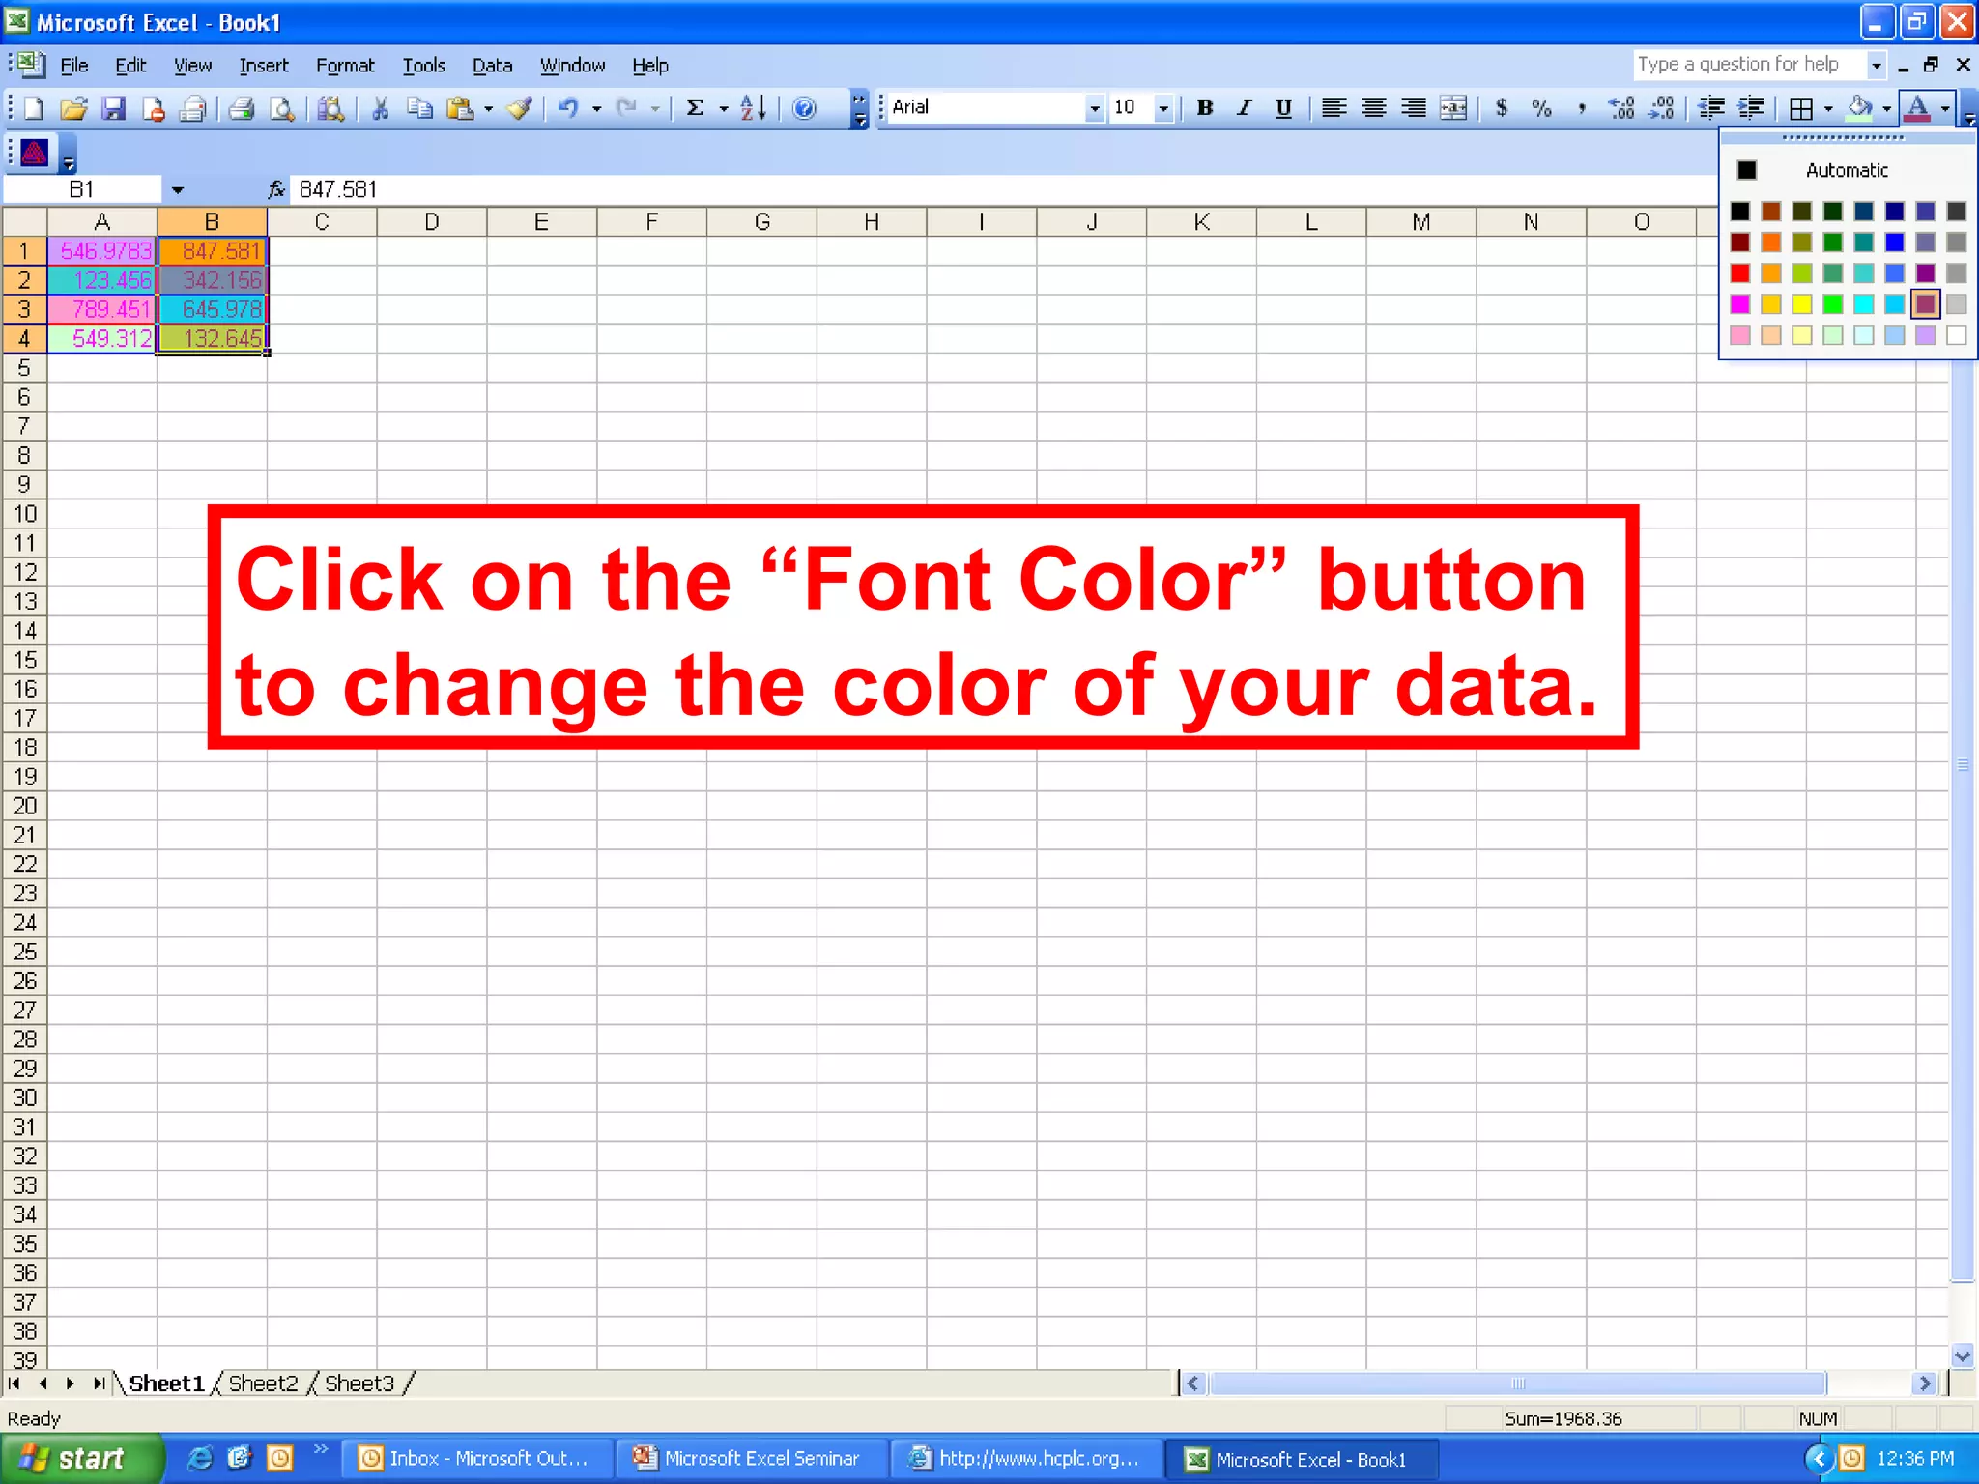This screenshot has width=1979, height=1484.
Task: Open the Data menu
Action: pyautogui.click(x=492, y=66)
